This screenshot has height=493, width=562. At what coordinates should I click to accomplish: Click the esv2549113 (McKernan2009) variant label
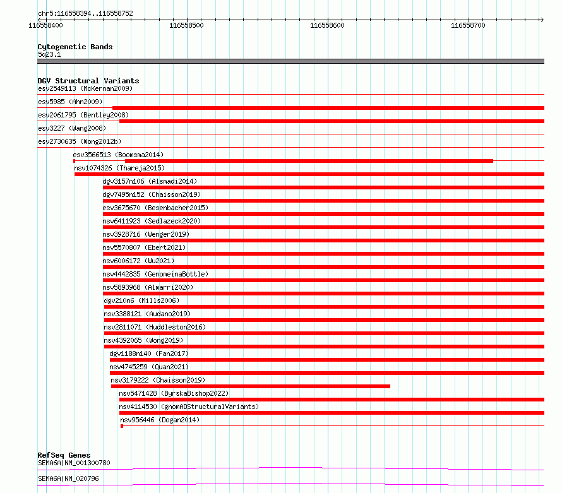(85, 88)
